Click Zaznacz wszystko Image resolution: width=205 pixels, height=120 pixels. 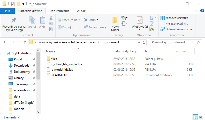coord(174,18)
